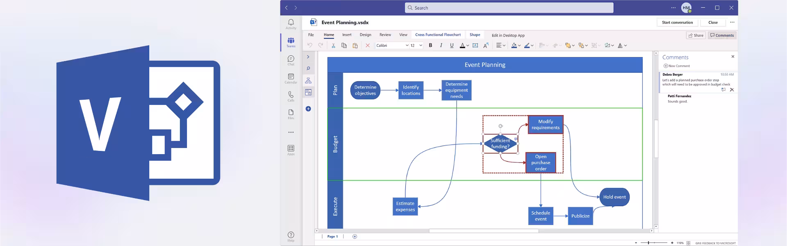Undo the last action

coord(310,46)
